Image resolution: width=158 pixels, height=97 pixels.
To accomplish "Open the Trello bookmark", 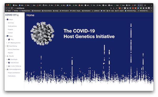I will 103,11.
